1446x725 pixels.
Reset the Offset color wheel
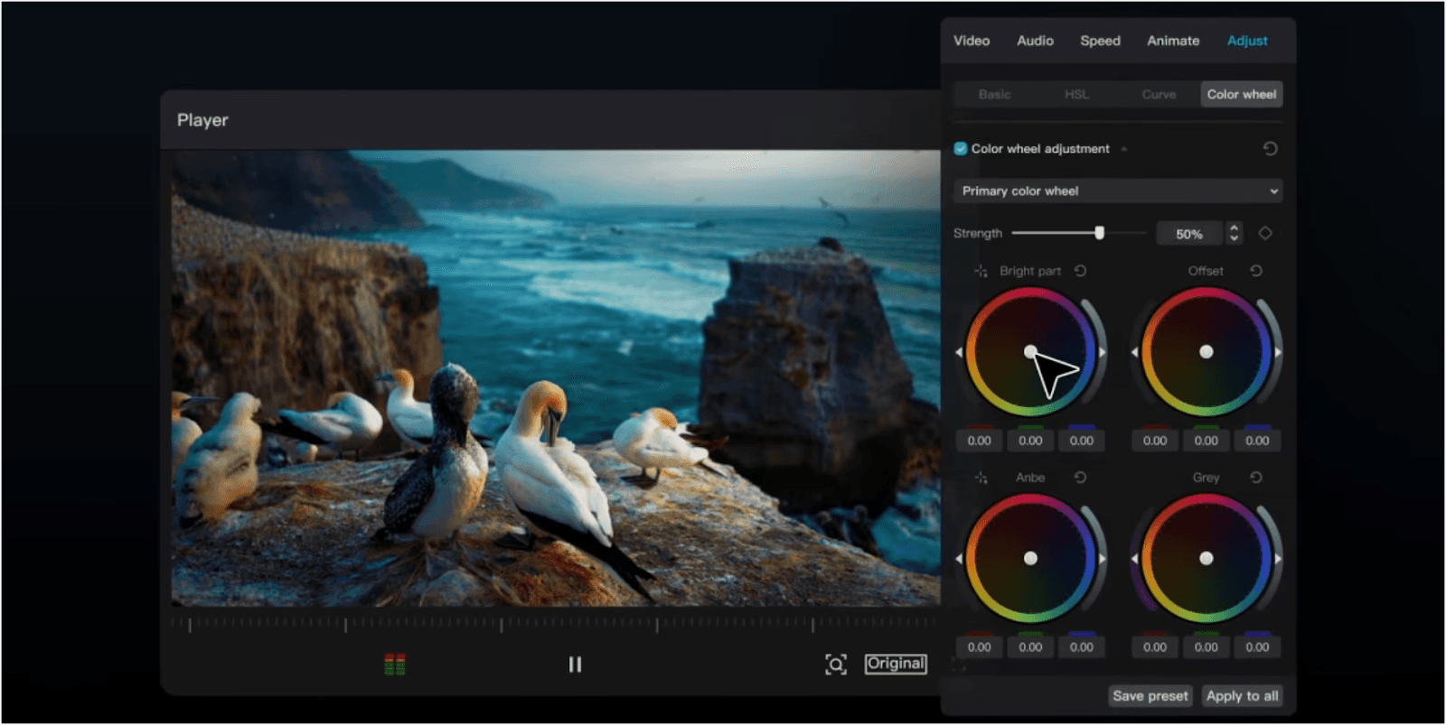click(1256, 271)
